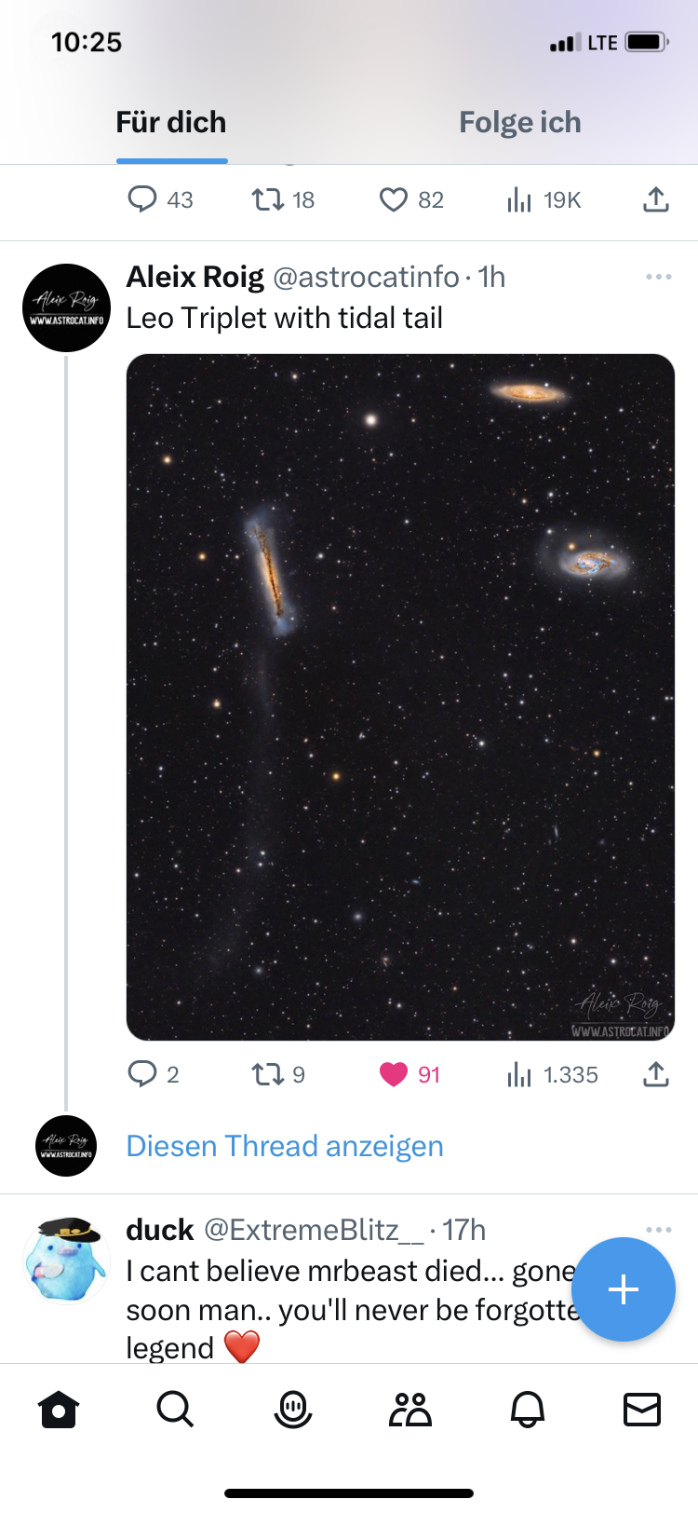Reply to the Leo Triplet tweet
The width and height of the screenshot is (698, 1513).
click(x=144, y=1074)
